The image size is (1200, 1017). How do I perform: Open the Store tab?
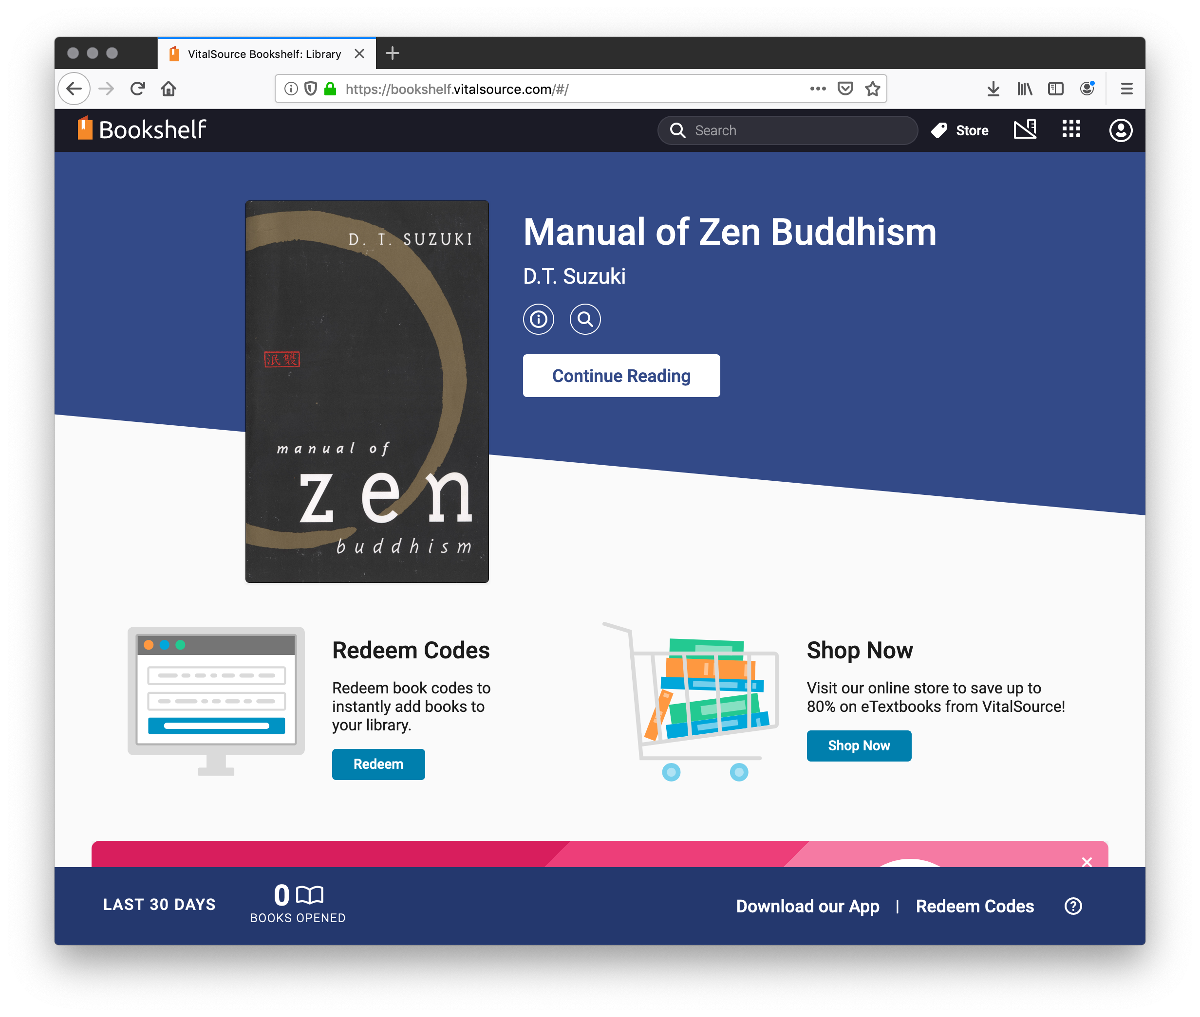point(958,130)
